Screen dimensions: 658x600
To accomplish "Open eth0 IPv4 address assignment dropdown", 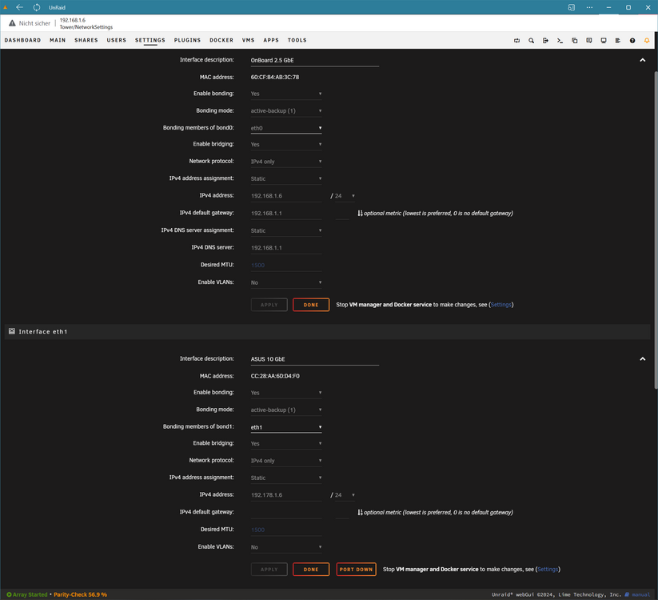I will (x=286, y=179).
